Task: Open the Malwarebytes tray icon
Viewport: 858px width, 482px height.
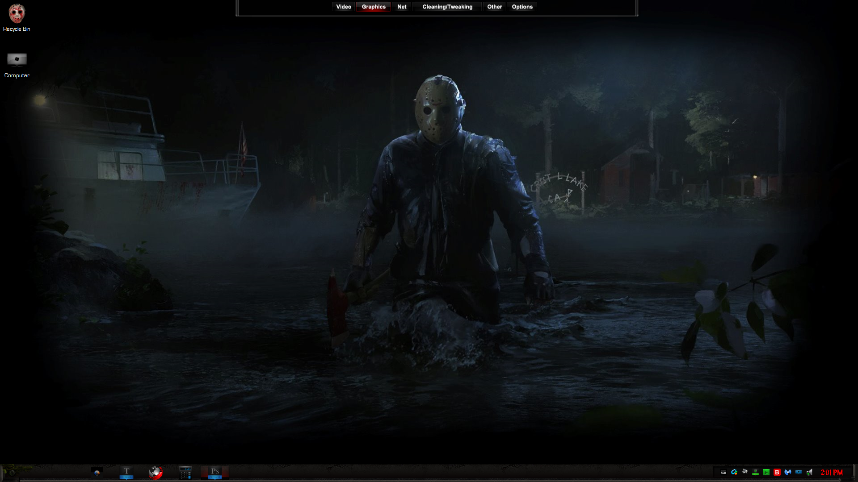Action: 788,472
